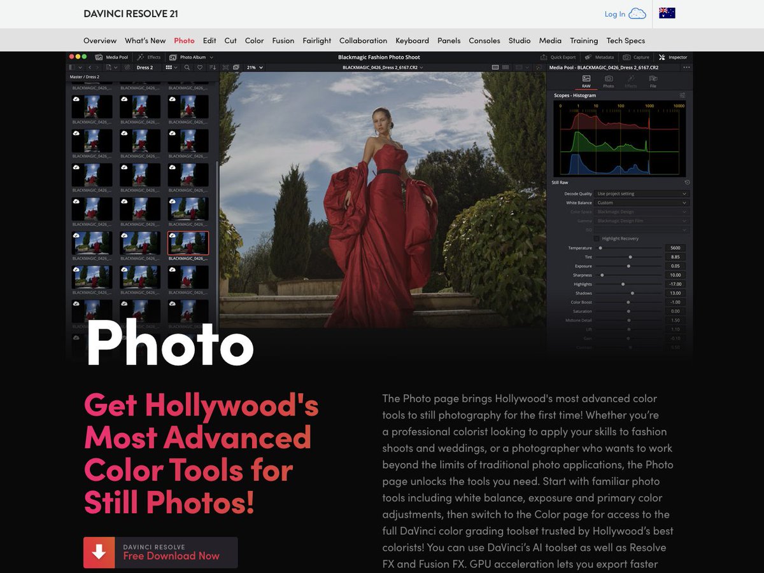Click the single viewer mode icon
Screen dimensions: 764x573
(x=495, y=67)
